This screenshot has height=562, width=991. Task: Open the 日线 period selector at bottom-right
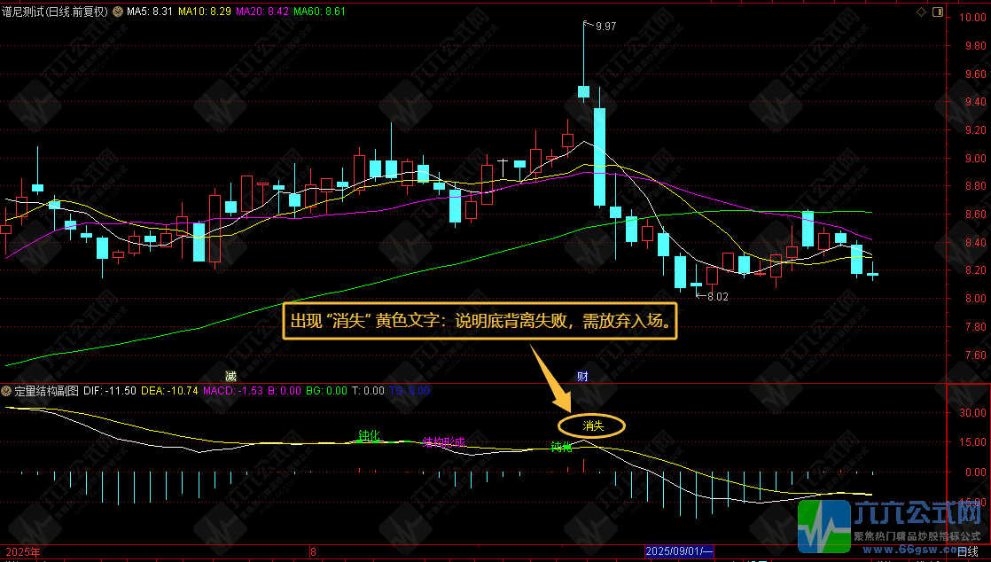[x=968, y=552]
